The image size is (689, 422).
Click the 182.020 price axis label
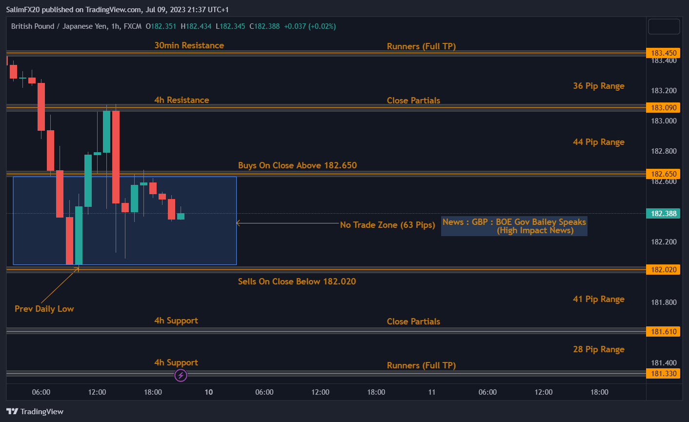(x=663, y=270)
